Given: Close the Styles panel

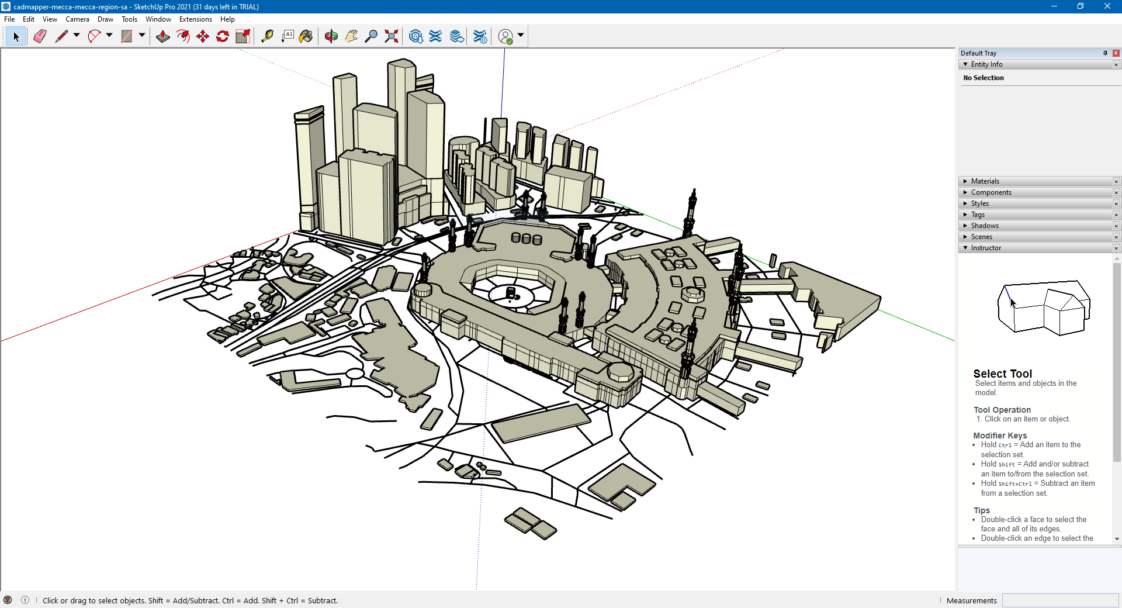Looking at the screenshot, I should (1116, 203).
